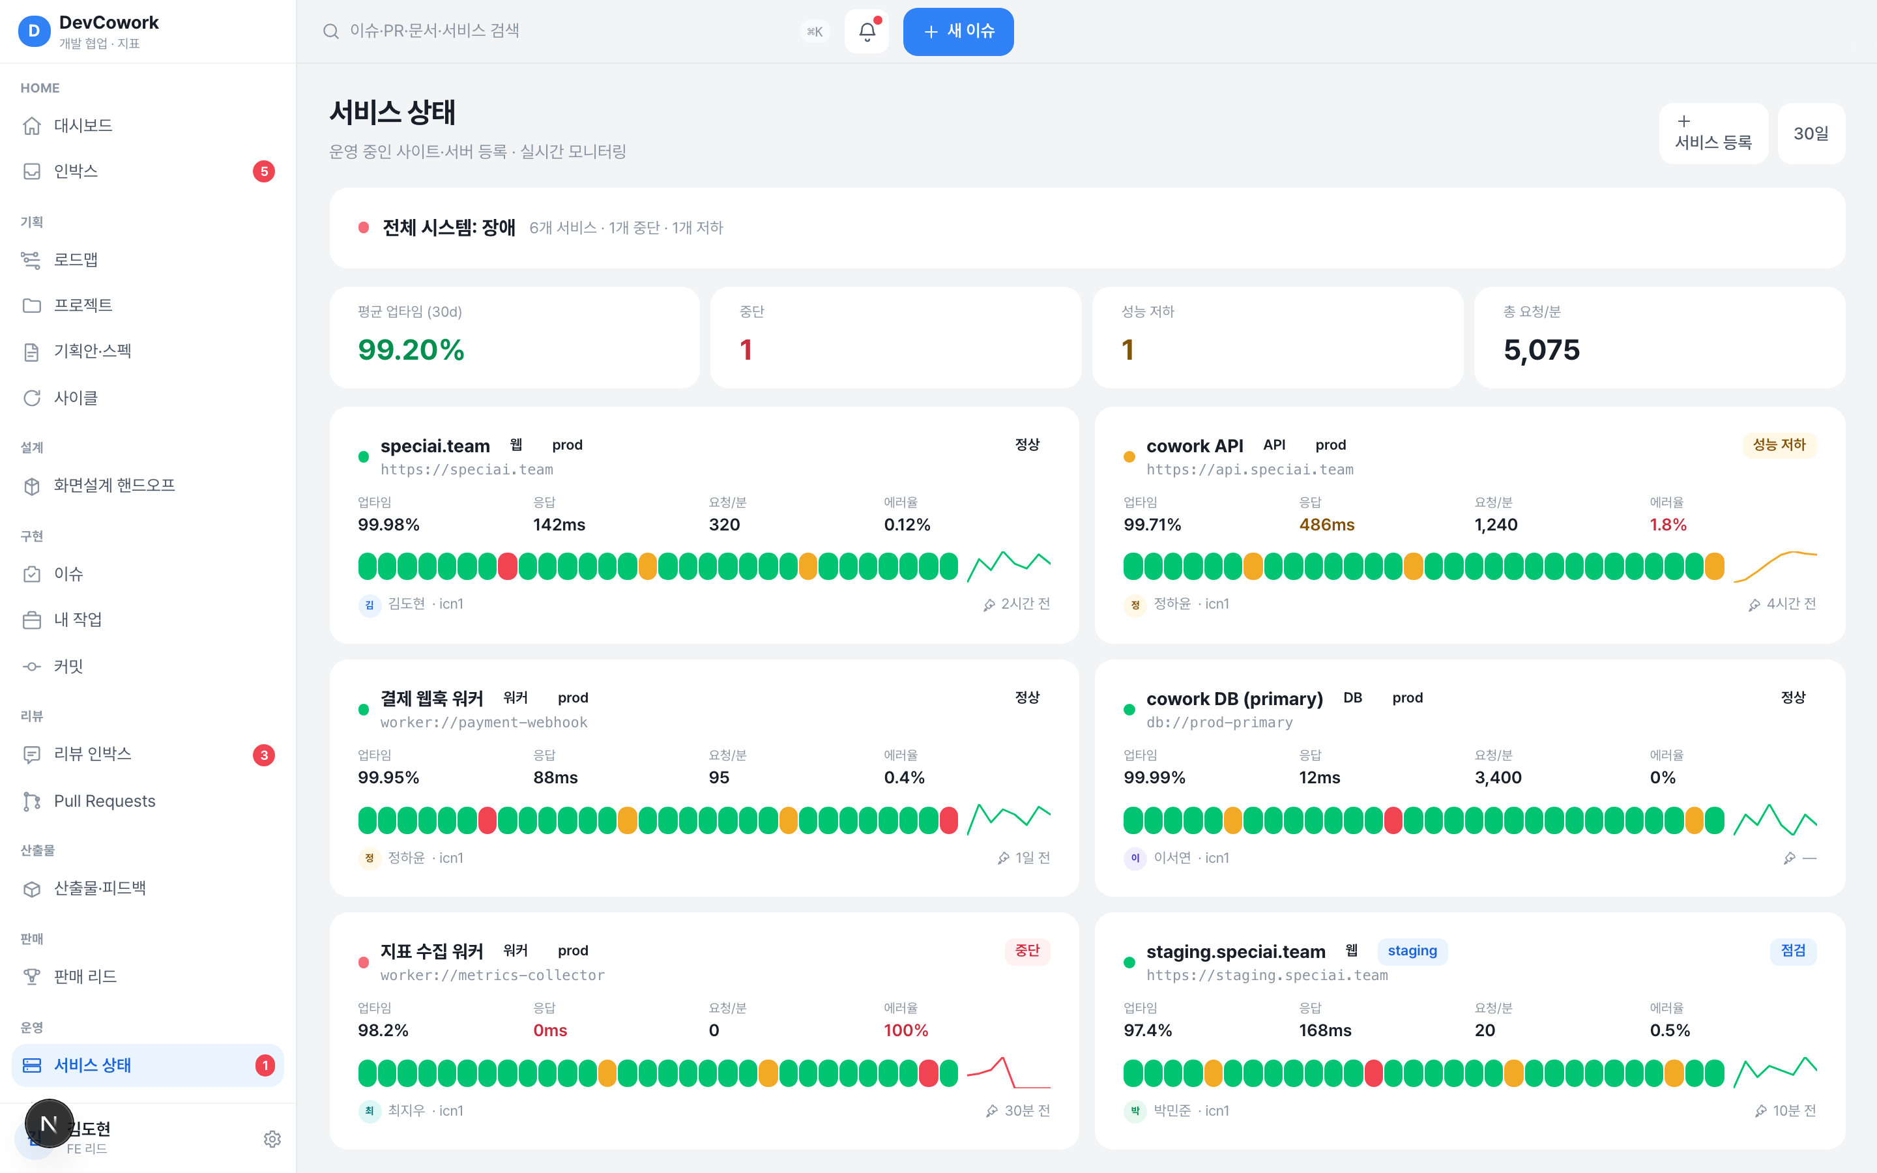The height and width of the screenshot is (1173, 1877).
Task: Click the 화면설계 핸드오프 cube icon
Action: 32,485
